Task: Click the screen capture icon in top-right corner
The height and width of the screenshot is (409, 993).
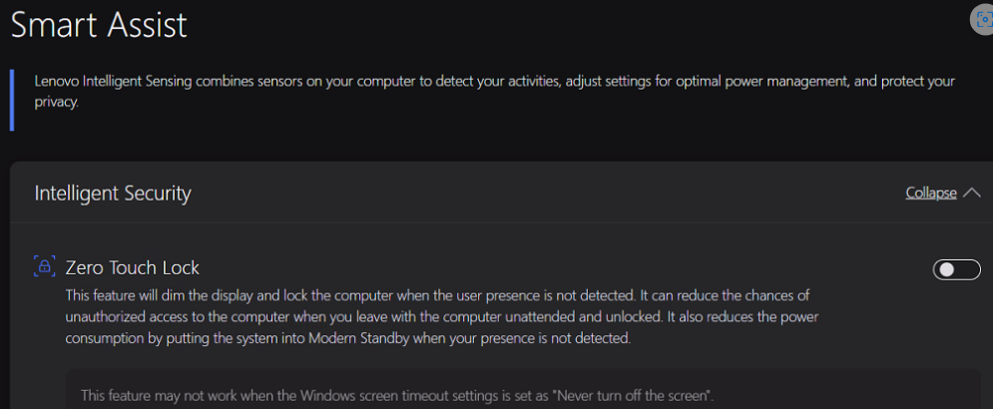Action: click(x=983, y=19)
